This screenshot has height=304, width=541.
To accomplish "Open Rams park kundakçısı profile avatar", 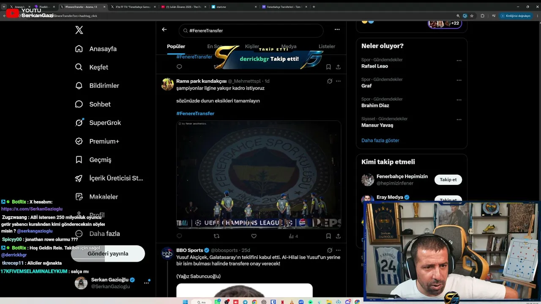I will pos(167,84).
